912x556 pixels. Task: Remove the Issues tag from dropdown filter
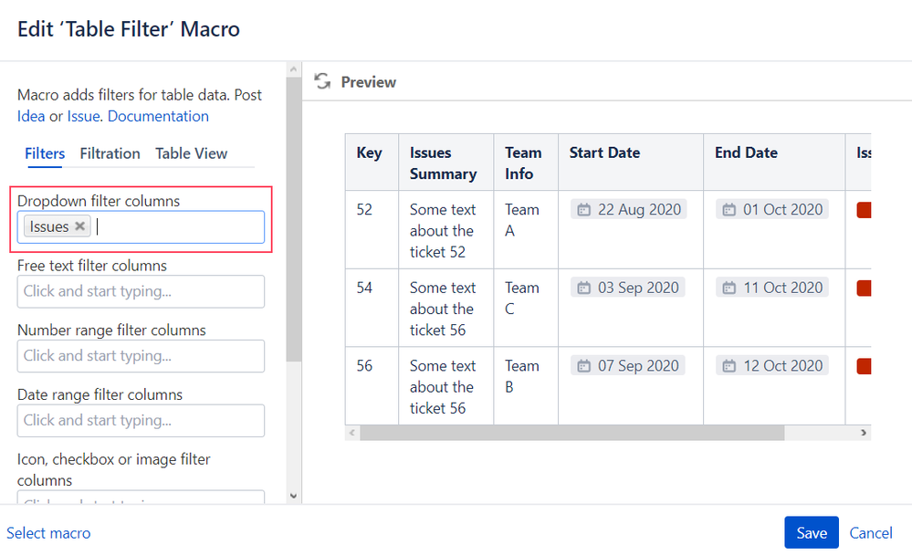pyautogui.click(x=80, y=226)
